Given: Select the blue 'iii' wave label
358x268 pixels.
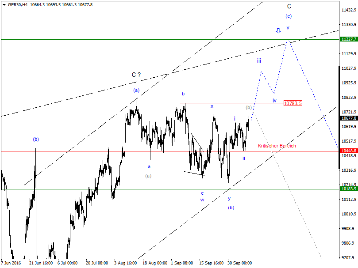Looking at the screenshot, I should click(259, 61).
